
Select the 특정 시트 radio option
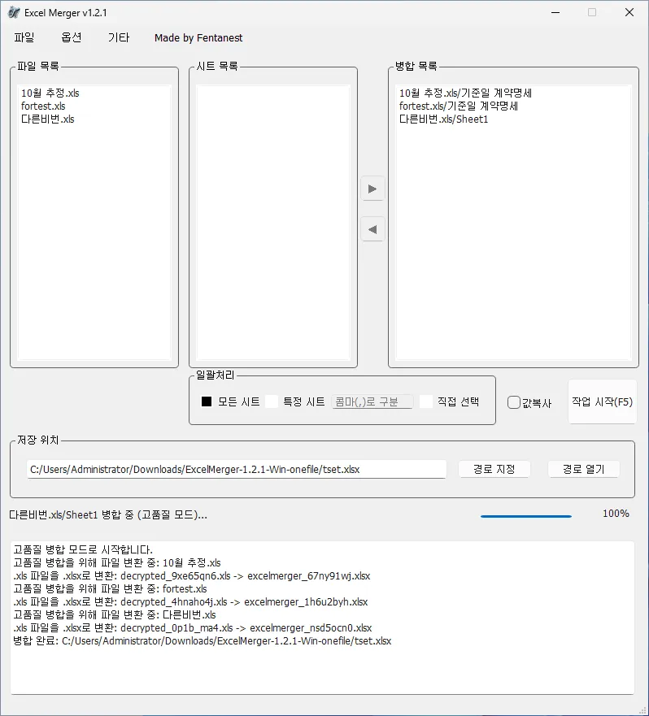pyautogui.click(x=272, y=401)
